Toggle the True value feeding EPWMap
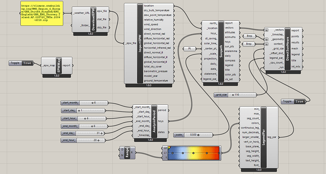This screenshot has height=174, width=326. (27, 63)
